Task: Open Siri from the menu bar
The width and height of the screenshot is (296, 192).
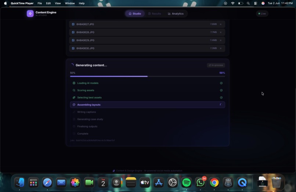Action: coord(263,3)
